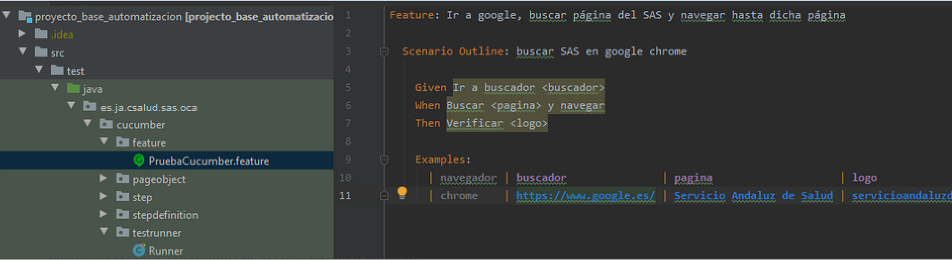Expand the .idea folder arrow
952x260 pixels.
(x=22, y=34)
